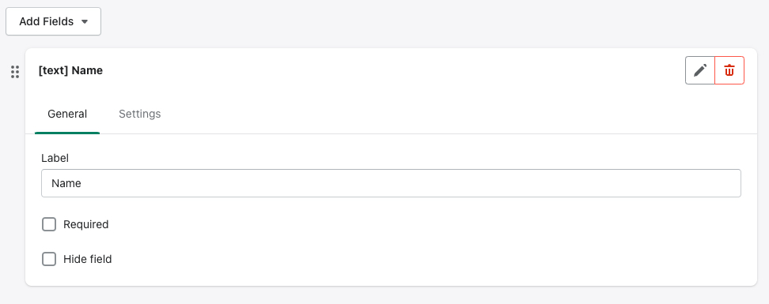The image size is (769, 304).
Task: Select the General tab
Action: 67,114
